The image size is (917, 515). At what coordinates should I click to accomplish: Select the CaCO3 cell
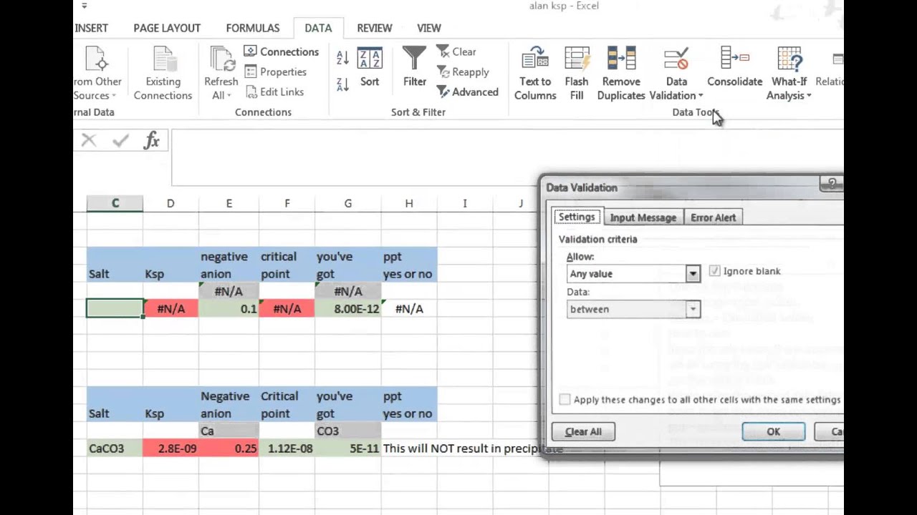point(115,448)
